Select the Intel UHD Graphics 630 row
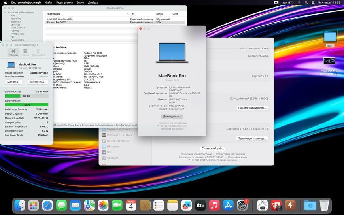This screenshot has width=344, height=215. coord(115,19)
